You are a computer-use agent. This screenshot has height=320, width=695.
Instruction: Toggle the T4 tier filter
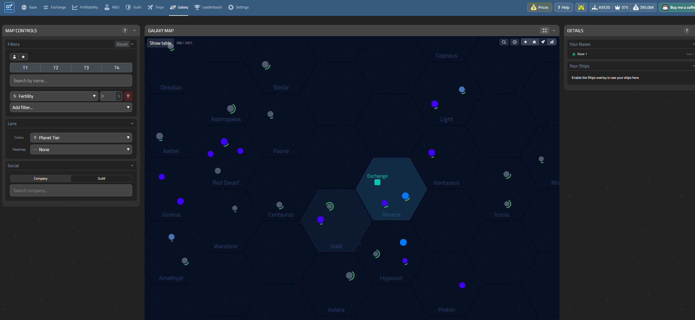click(x=117, y=68)
